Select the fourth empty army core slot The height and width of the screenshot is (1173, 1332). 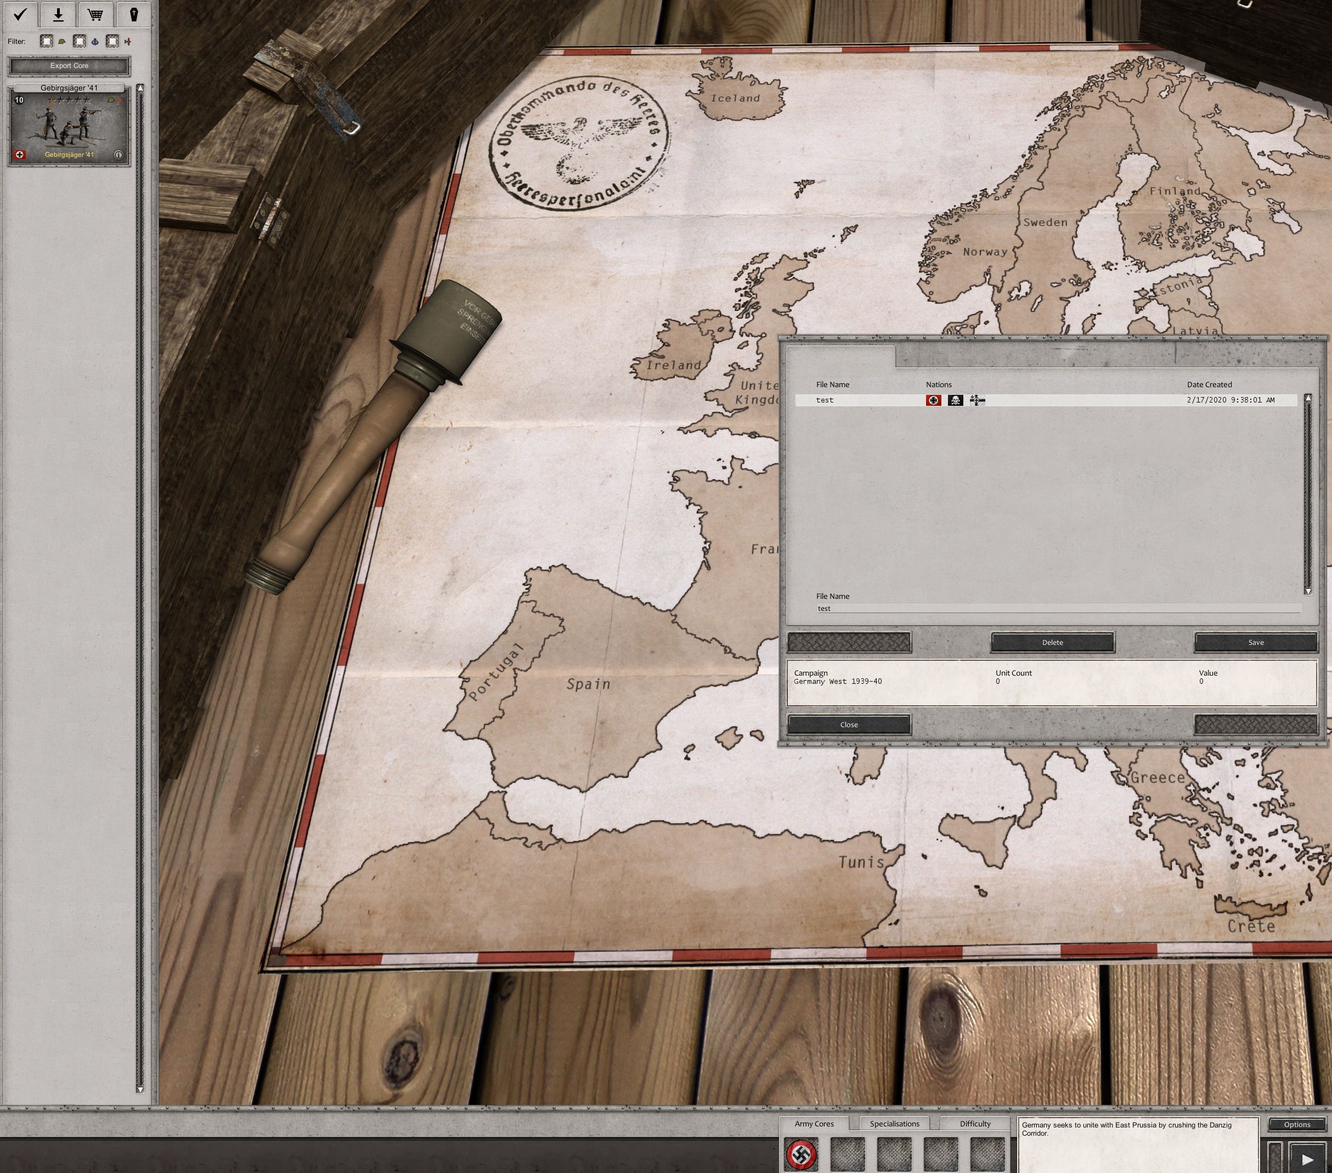tap(941, 1154)
